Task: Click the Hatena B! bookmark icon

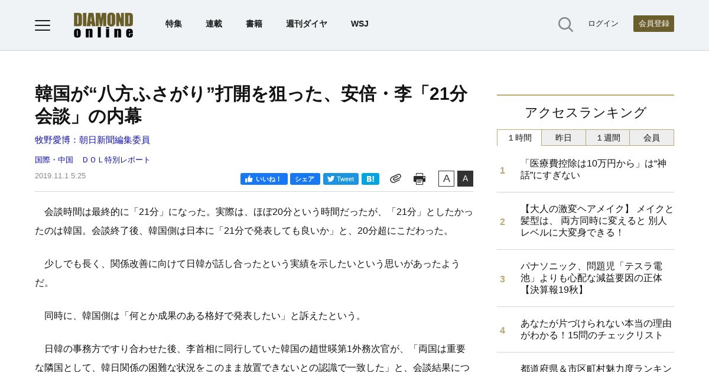Action: (370, 179)
